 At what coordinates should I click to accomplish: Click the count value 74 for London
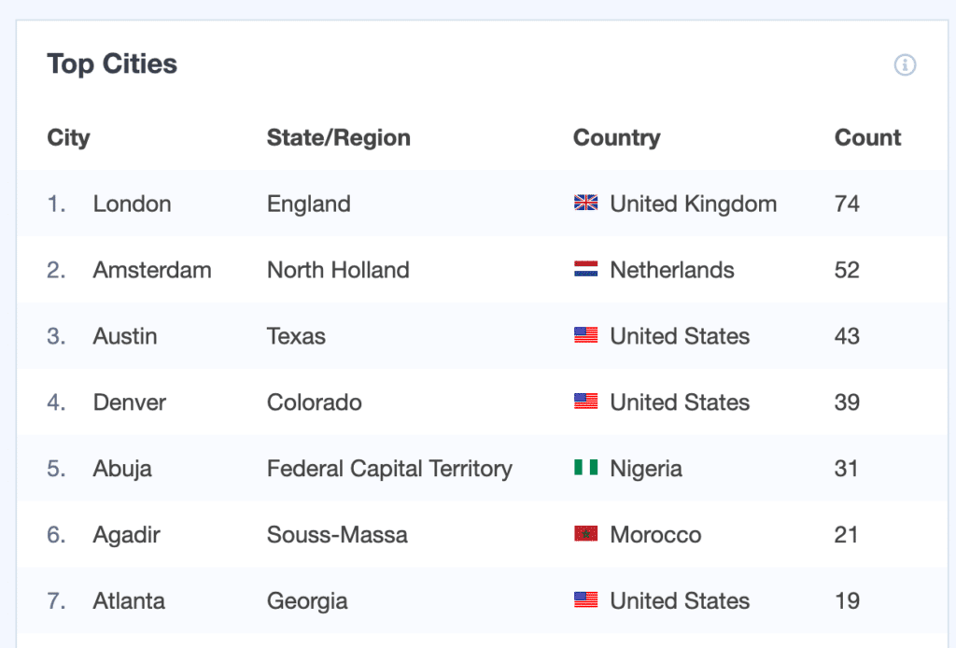847,204
